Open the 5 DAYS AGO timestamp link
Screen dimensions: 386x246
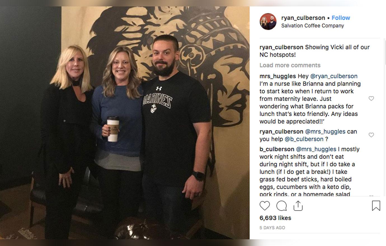272,228
